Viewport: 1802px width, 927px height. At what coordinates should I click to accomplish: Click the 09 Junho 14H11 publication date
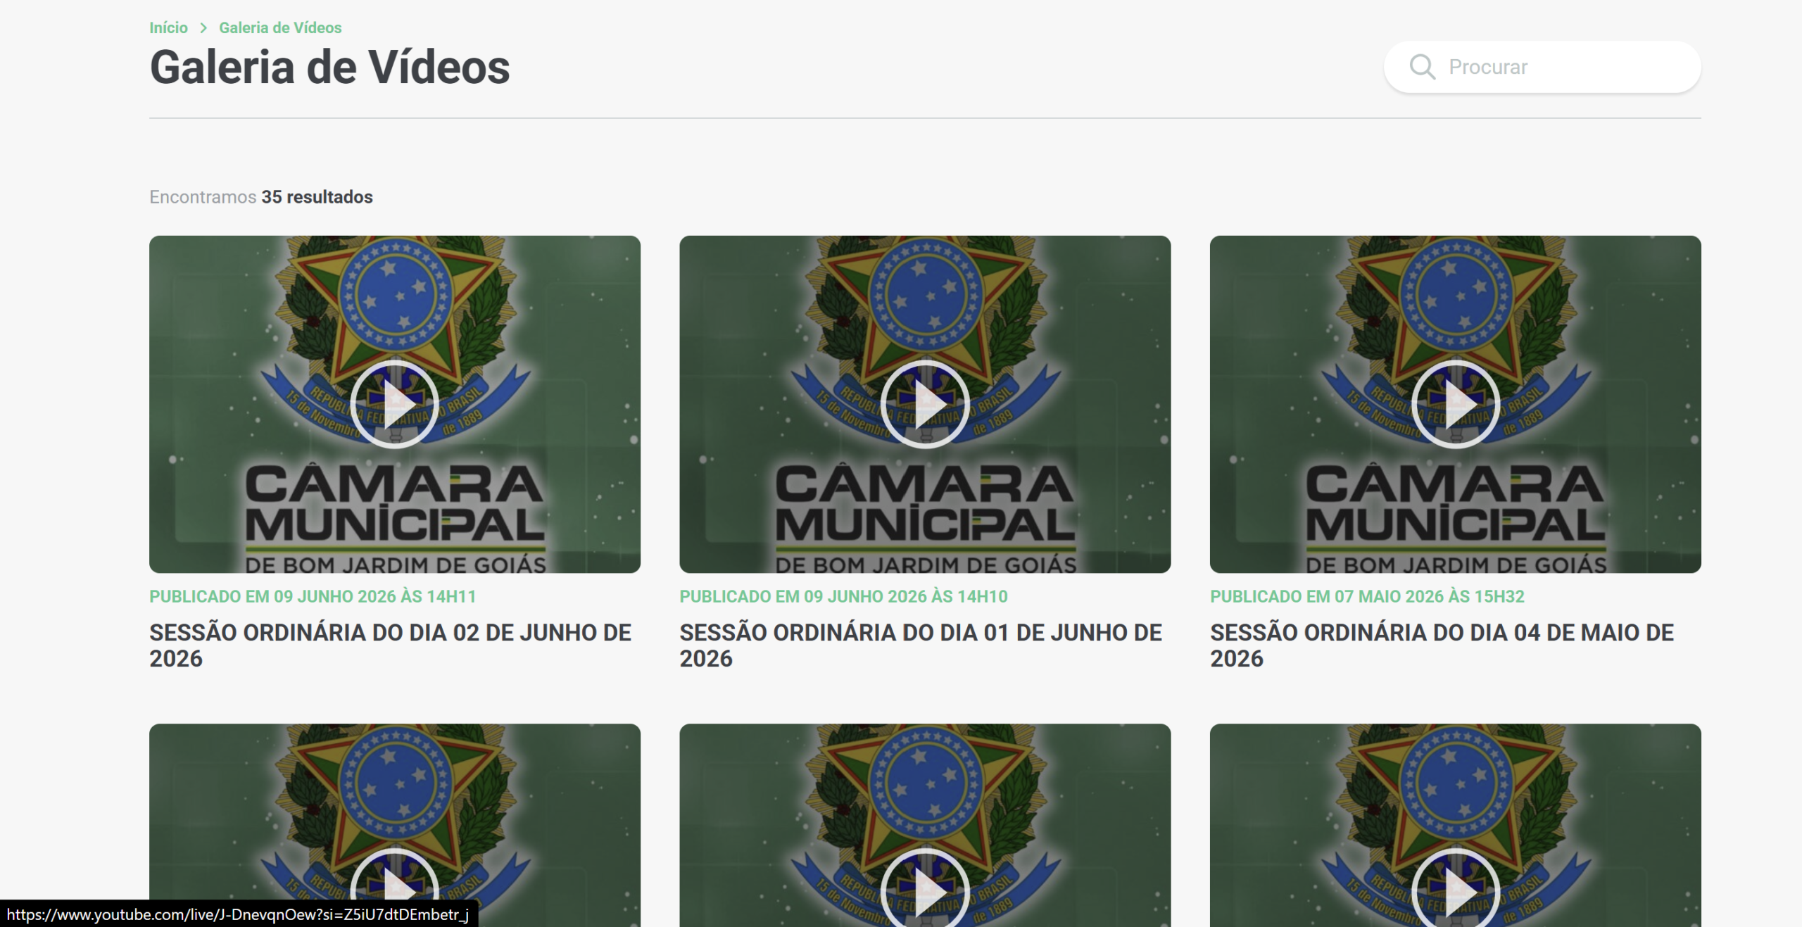click(313, 597)
